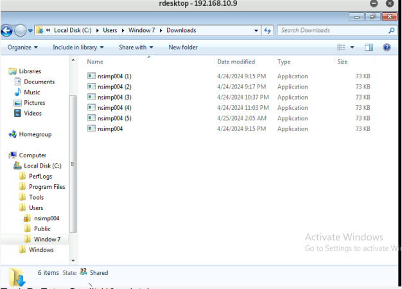The image size is (402, 289).
Task: Click the search magnifier icon
Action: [391, 30]
